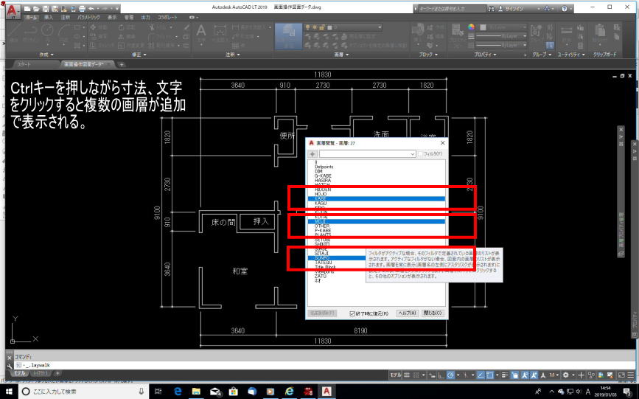Expand the 作成 panel dropdown

(x=46, y=55)
